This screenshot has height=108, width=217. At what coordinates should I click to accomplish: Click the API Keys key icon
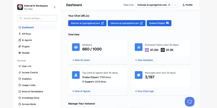pos(20,34)
